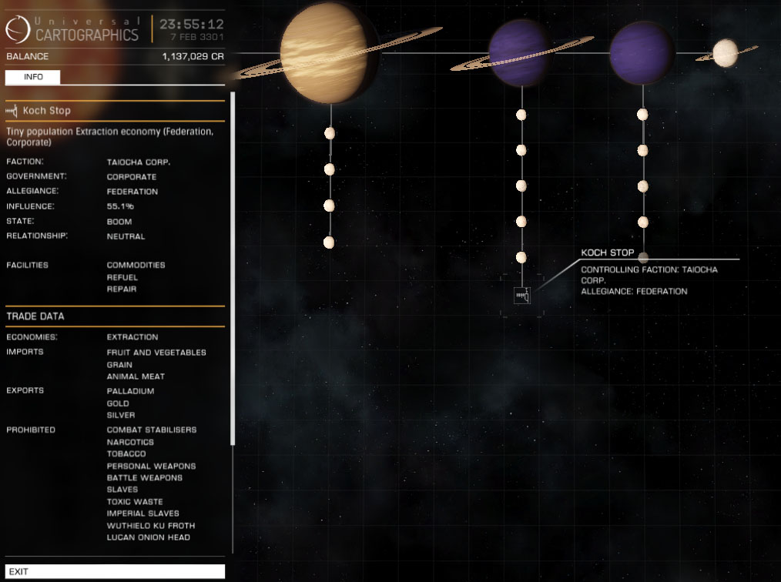Screen dimensions: 781x582
Task: Select the third moon under the tan gas giant
Action: point(329,206)
